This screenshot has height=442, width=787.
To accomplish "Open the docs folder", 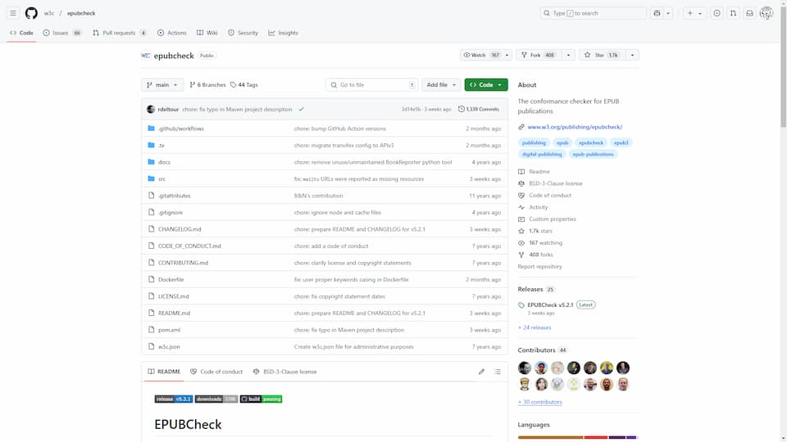I will tap(164, 162).
